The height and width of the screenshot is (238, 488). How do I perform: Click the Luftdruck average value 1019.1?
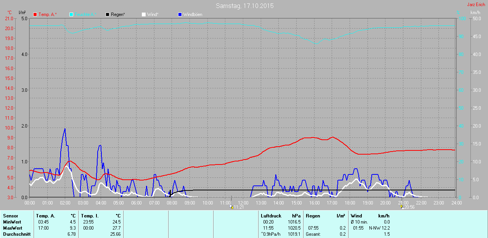click(x=294, y=234)
